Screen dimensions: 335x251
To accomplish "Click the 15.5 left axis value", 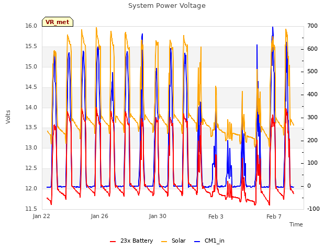I will click(x=31, y=47).
